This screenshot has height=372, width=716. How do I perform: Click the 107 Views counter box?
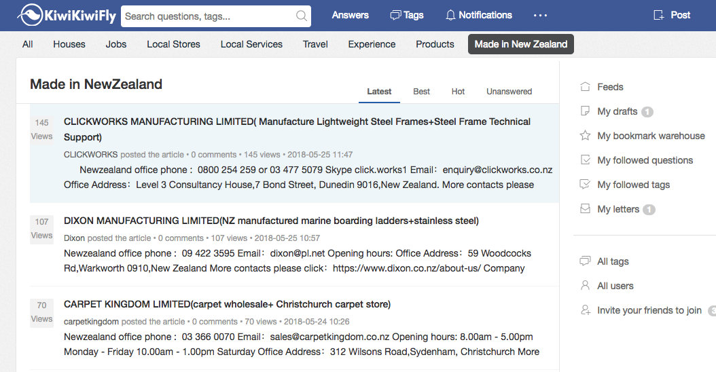(41, 229)
